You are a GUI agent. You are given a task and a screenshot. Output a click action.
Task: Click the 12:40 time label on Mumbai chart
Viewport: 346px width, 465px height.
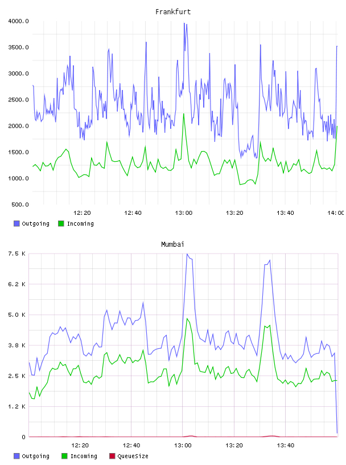131,446
